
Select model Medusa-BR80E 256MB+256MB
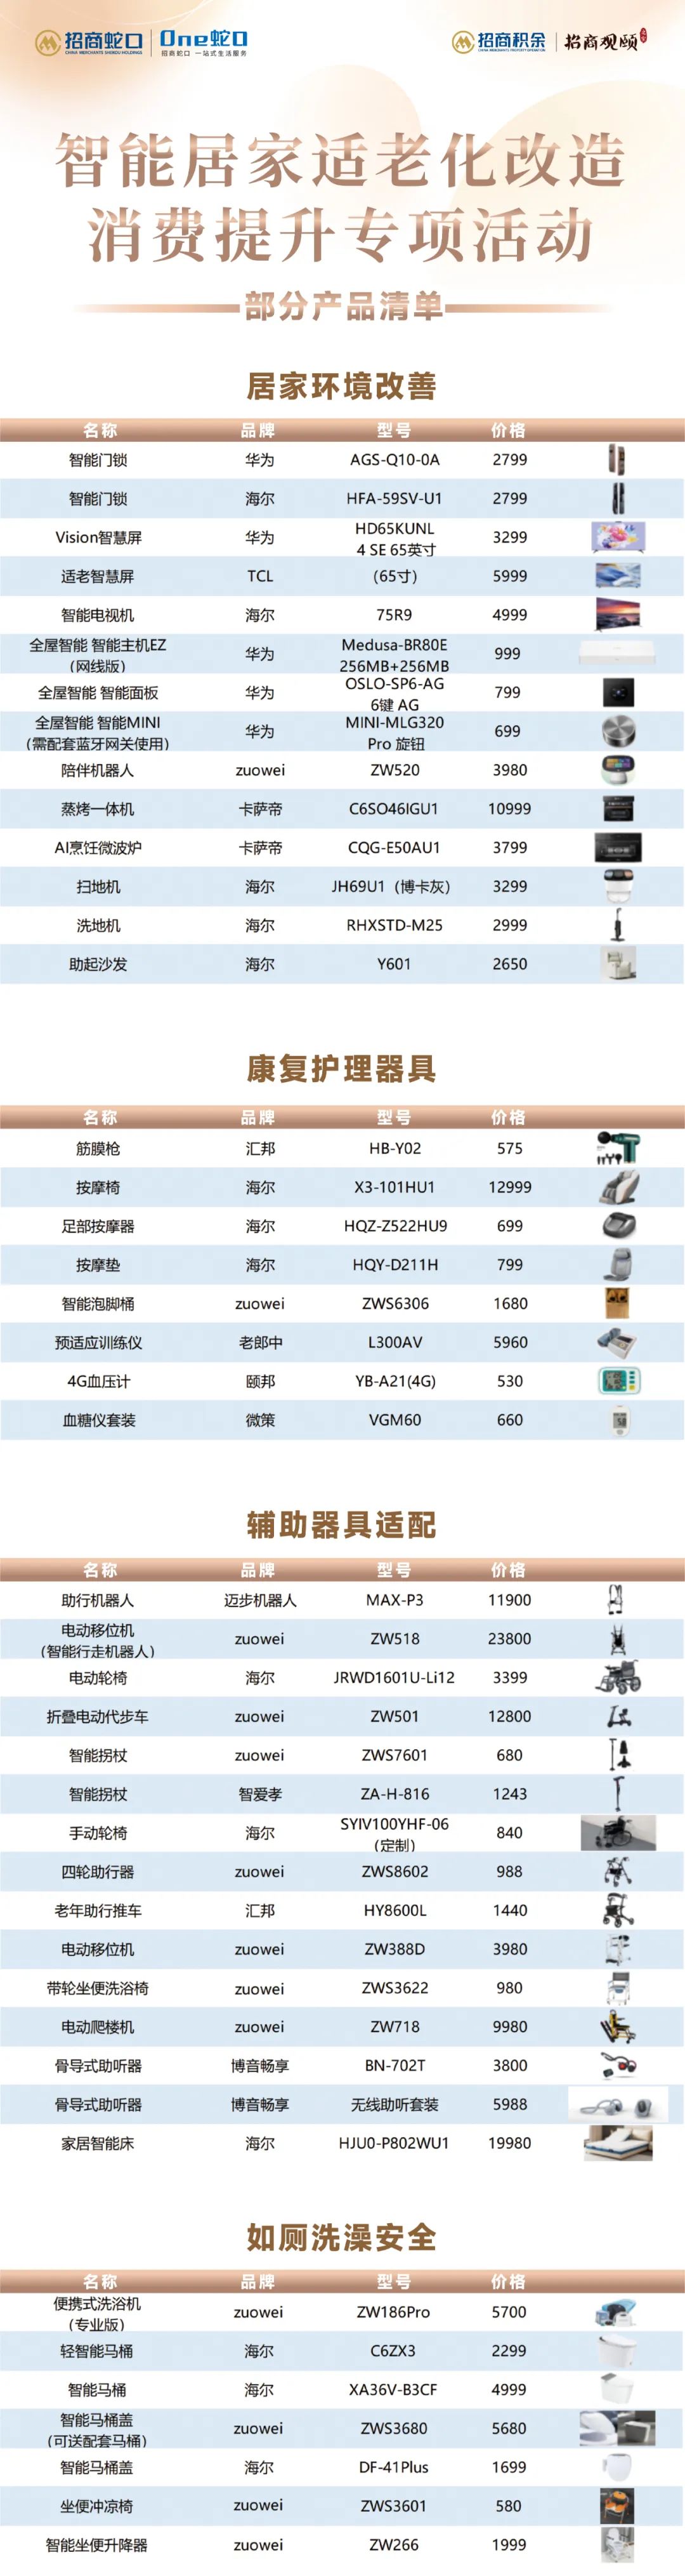pos(394,655)
